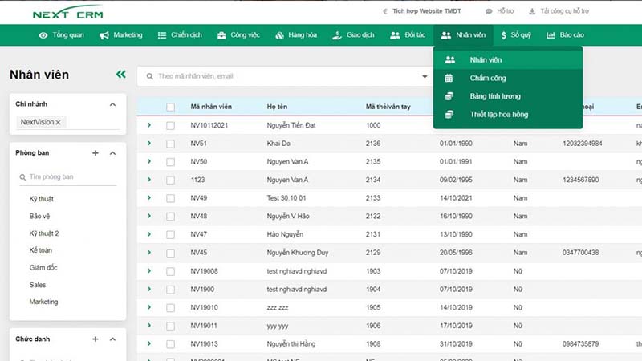Screen dimensions: 642x361
Task: Select Bảng tính lương from dropdown menu
Action: pos(494,96)
